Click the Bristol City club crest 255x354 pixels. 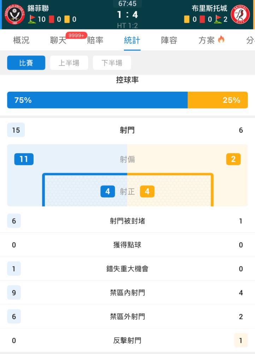click(240, 15)
